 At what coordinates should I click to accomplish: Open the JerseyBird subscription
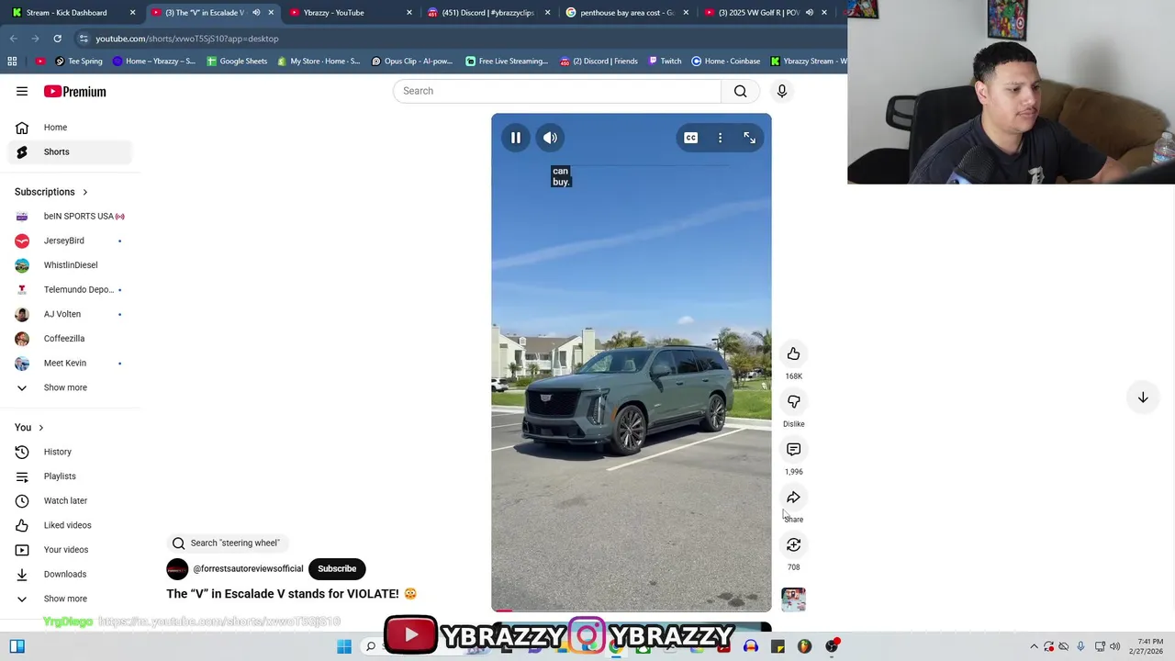coord(70,241)
